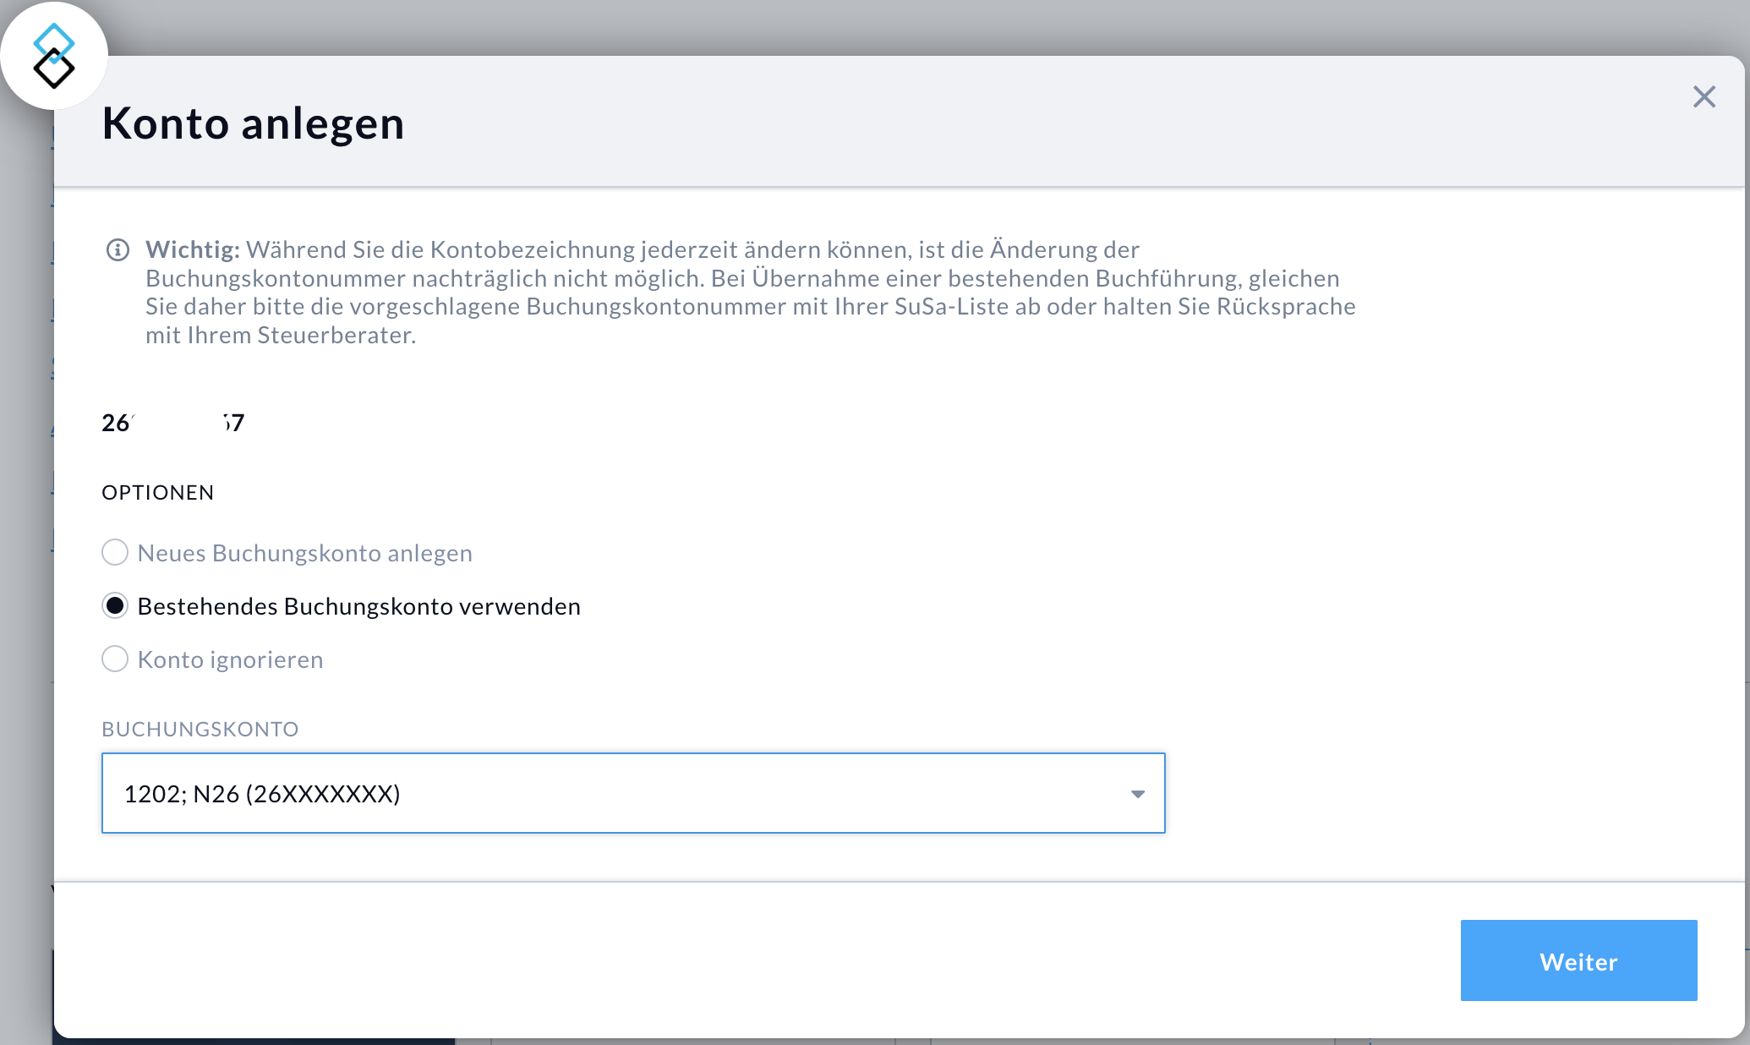Screen dimensions: 1750x1045
Task: Click the unselected radio circle beside Konto ignorieren
Action: click(115, 659)
